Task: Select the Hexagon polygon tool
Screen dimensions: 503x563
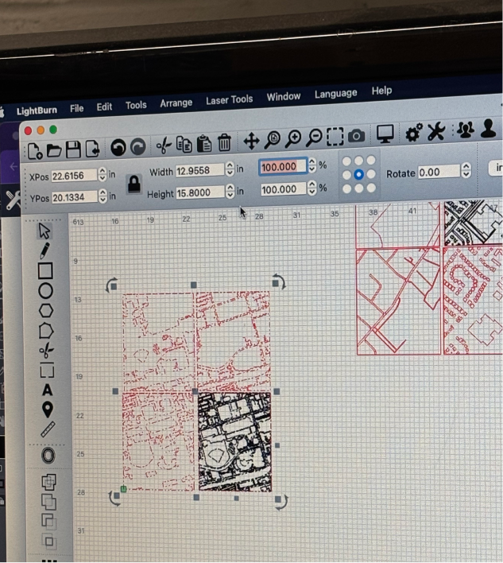Action: 46,311
